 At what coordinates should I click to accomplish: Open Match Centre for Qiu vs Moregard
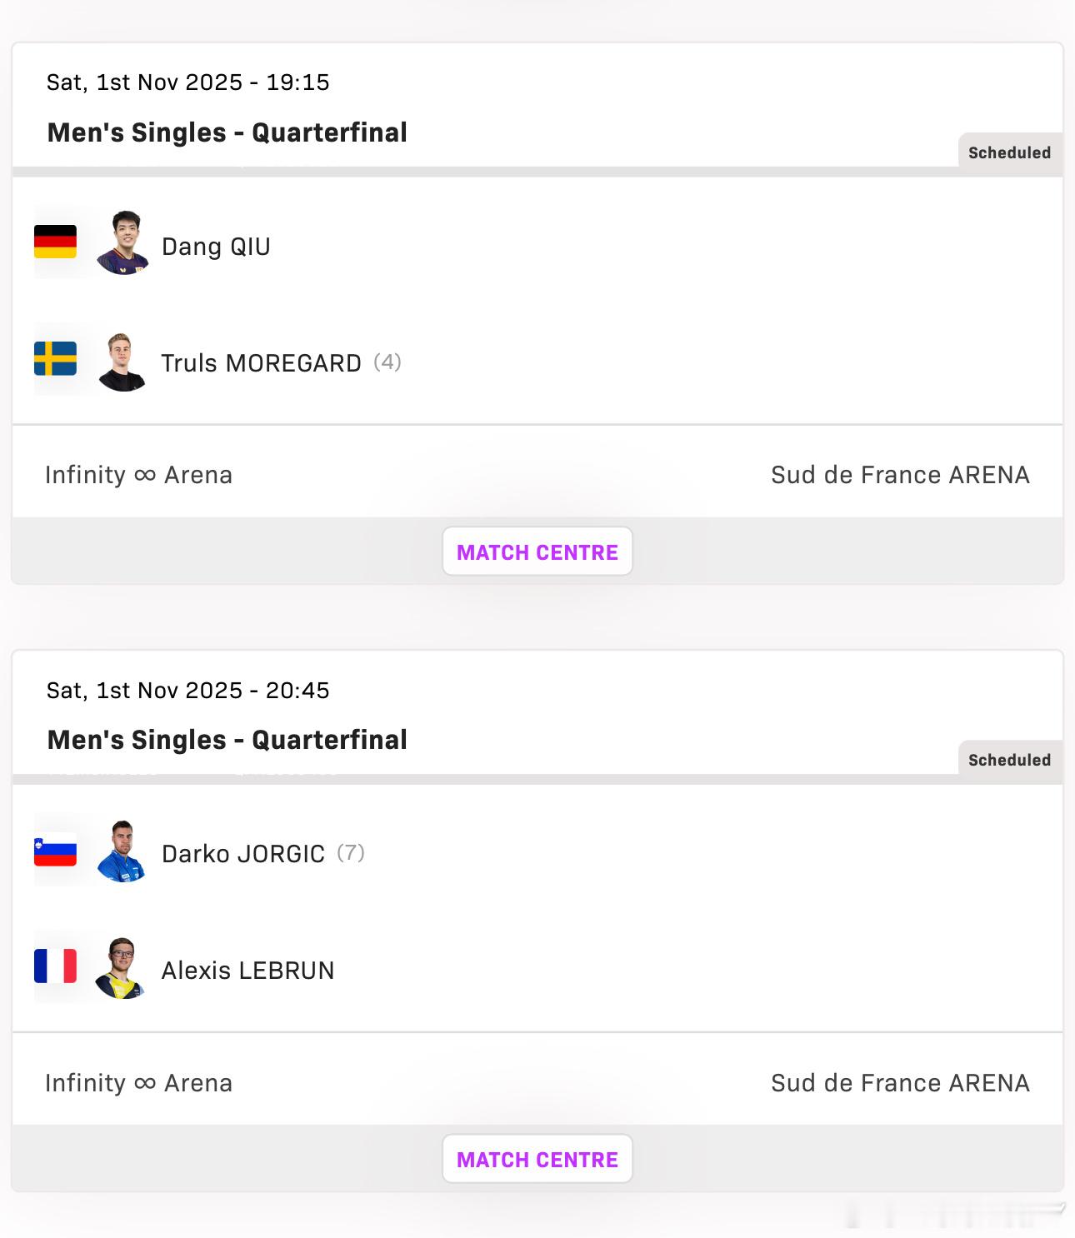tap(537, 552)
